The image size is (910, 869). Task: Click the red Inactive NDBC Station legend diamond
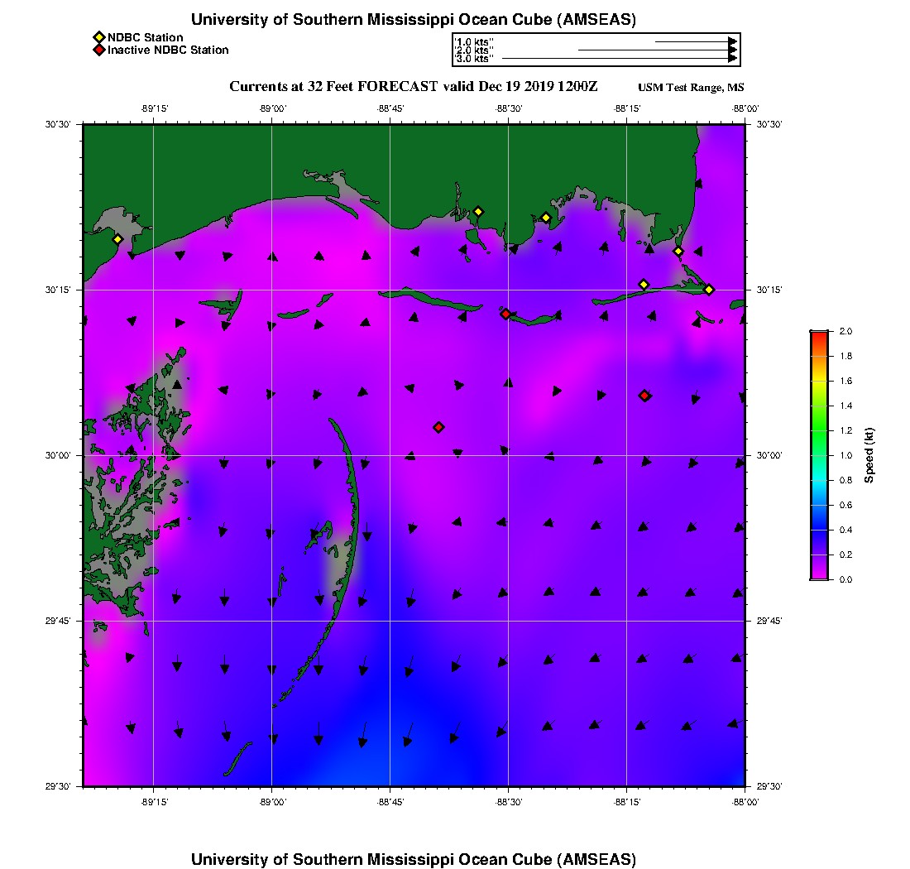click(x=98, y=50)
